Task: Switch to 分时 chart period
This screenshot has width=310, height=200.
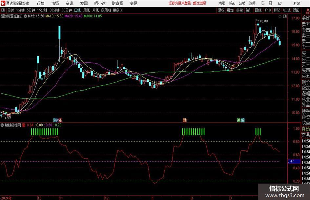Action: pyautogui.click(x=11, y=10)
